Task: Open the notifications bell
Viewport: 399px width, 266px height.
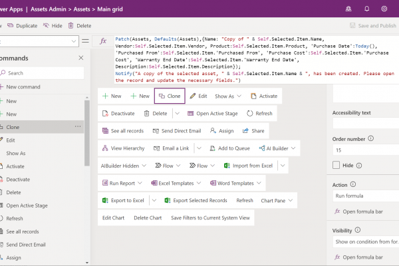Action: point(366,9)
